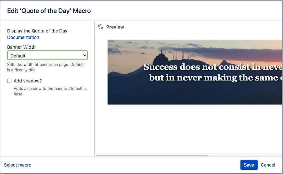Enable the Add shadow checkbox
Screen dimensions: 283x174
click(x=9, y=81)
